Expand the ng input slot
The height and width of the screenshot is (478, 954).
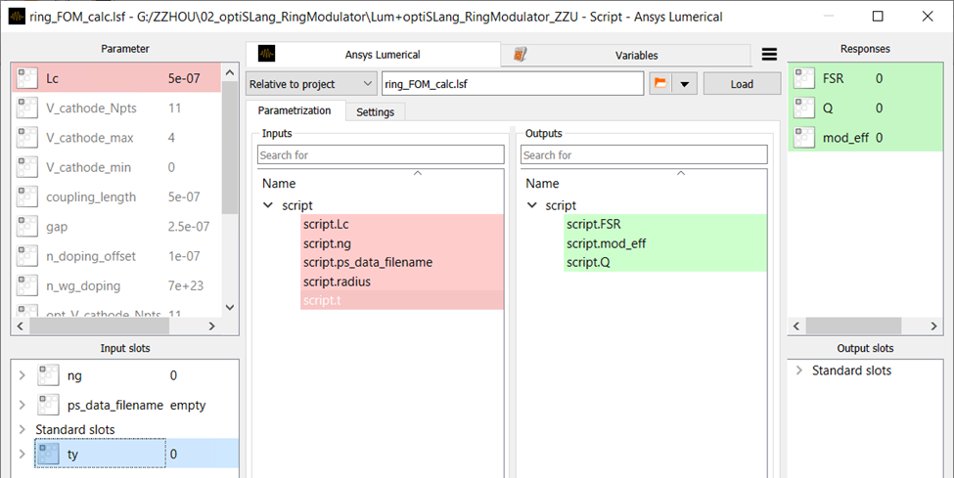click(23, 375)
